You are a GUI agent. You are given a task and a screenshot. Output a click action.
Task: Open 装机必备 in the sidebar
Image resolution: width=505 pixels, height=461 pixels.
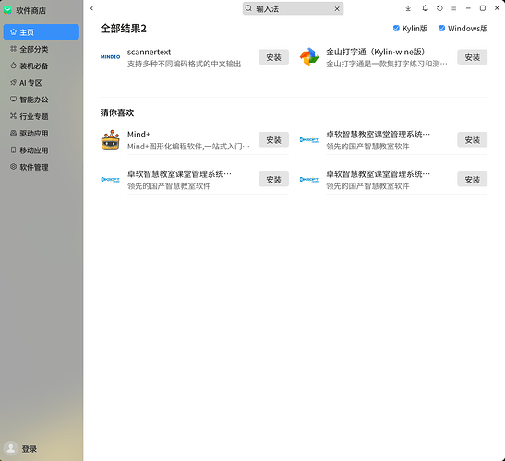pos(42,65)
